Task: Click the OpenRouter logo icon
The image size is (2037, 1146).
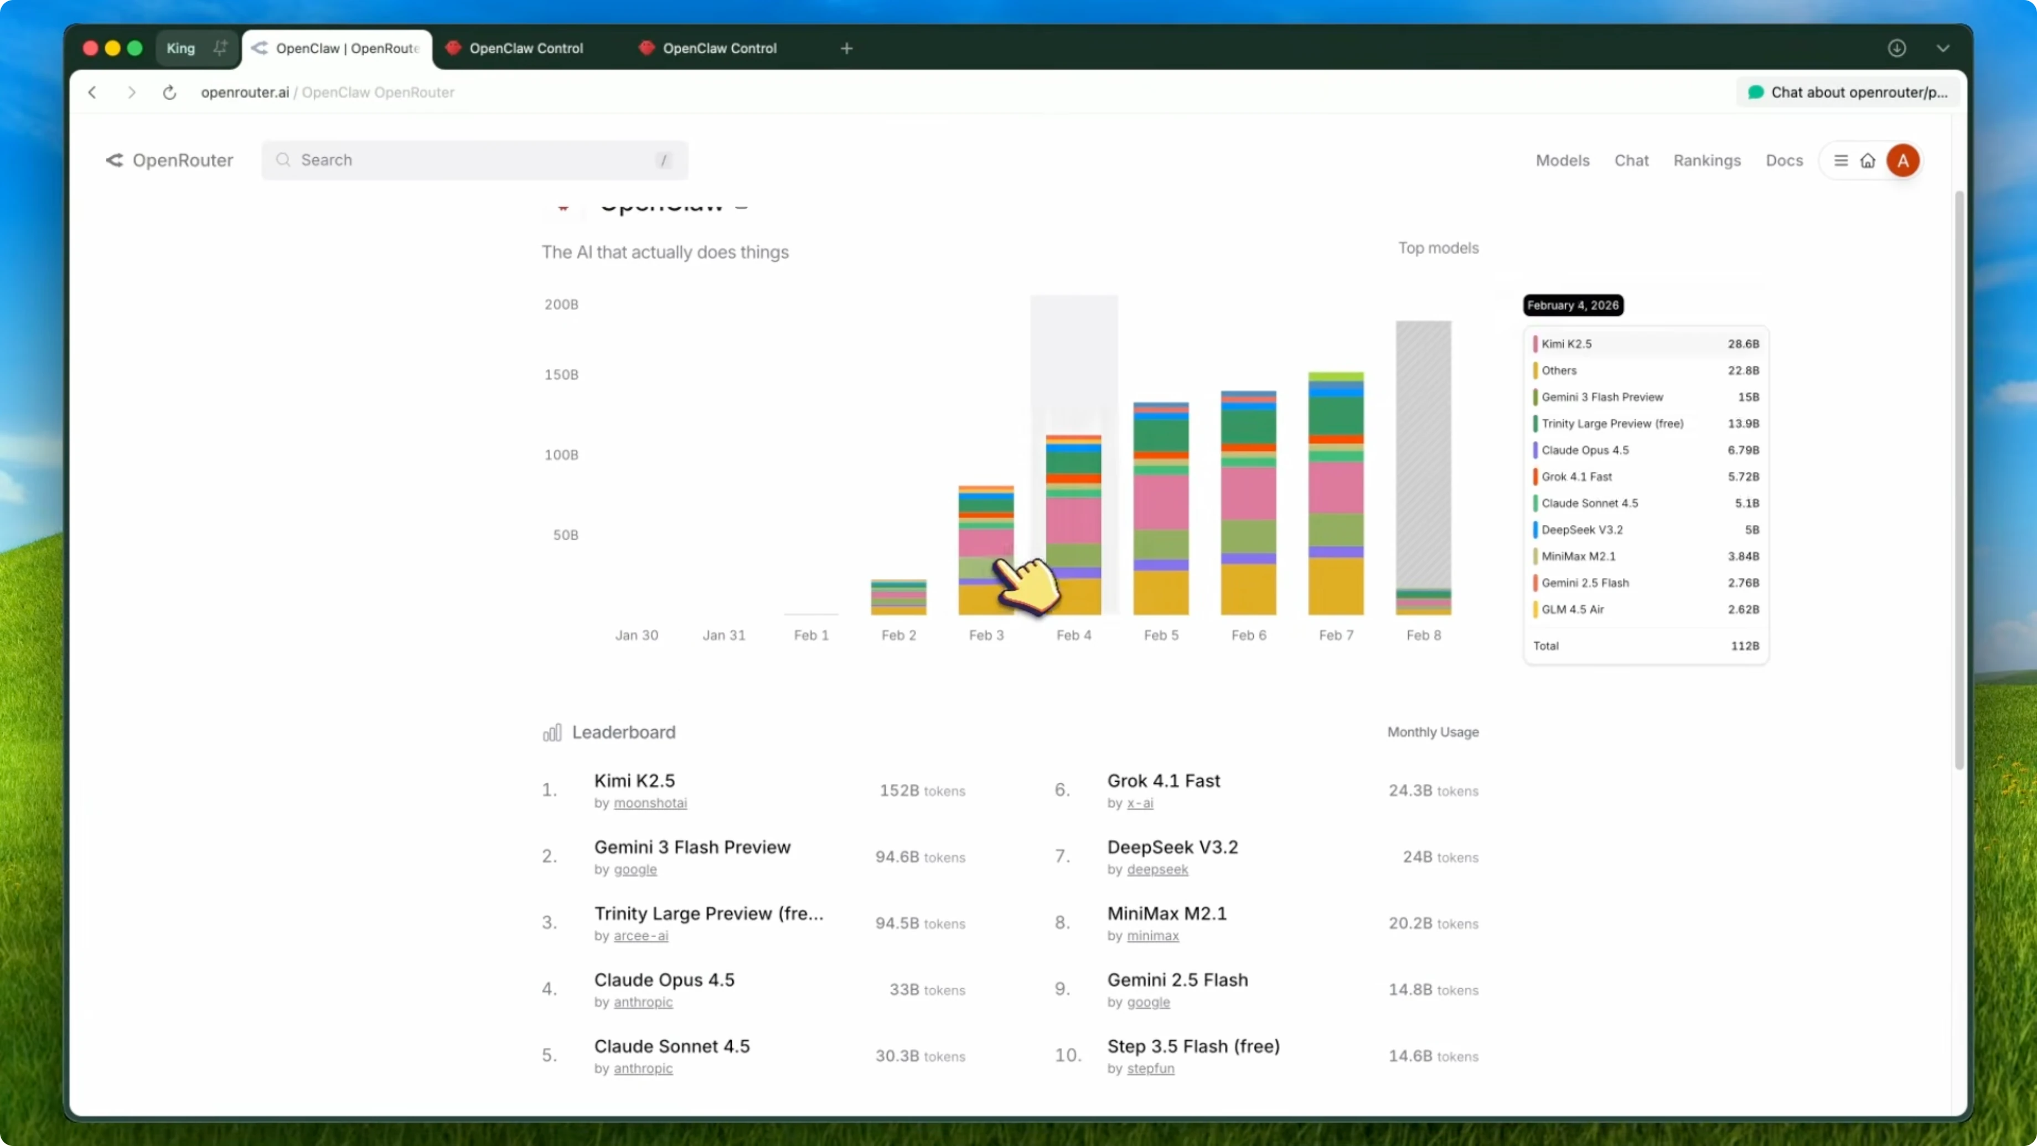Action: click(115, 161)
